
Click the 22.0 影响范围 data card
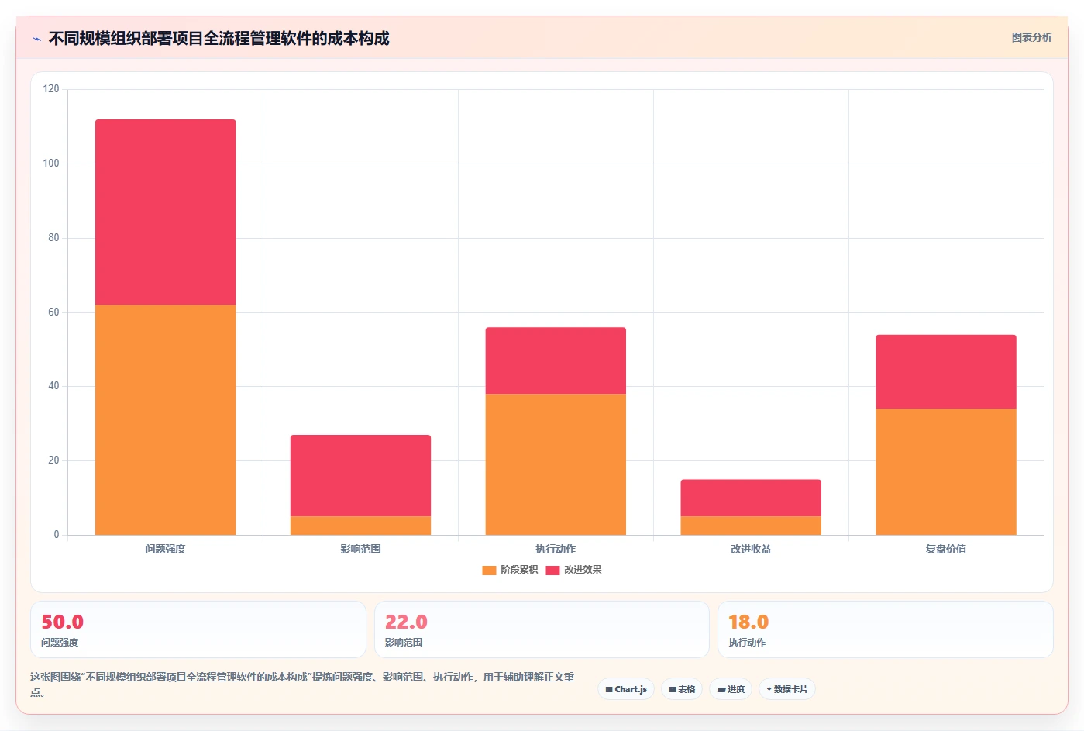coord(542,629)
